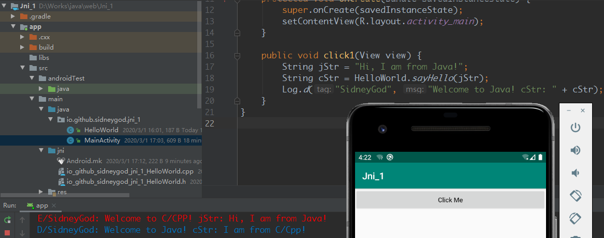Toggle code fold marker at click1 method line
The width and height of the screenshot is (604, 238).
point(238,55)
